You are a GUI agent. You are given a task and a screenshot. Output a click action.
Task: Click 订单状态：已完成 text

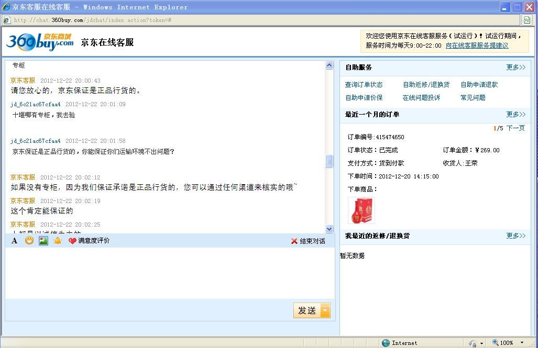click(x=372, y=150)
